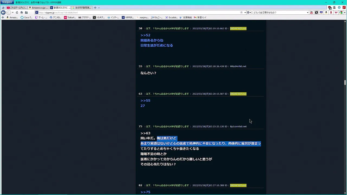The image size is (347, 195).
Task: Expand search history dropdown arrow
Action: [307, 12]
